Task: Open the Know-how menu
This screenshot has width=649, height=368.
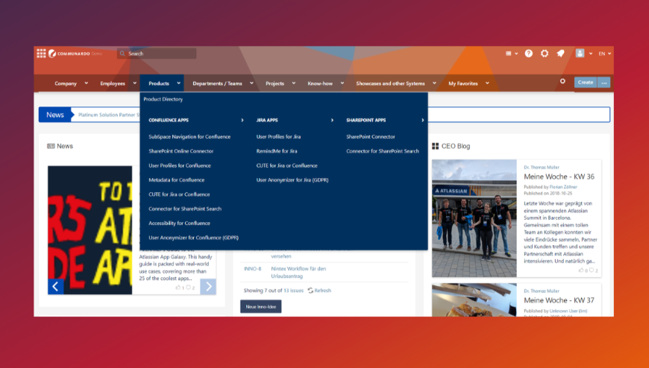Action: pyautogui.click(x=320, y=83)
